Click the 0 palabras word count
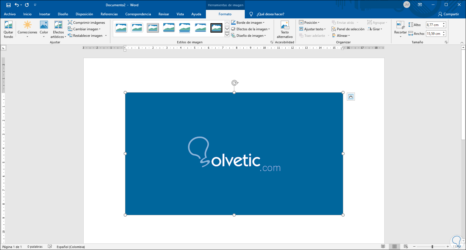466x250 pixels. tap(35, 247)
